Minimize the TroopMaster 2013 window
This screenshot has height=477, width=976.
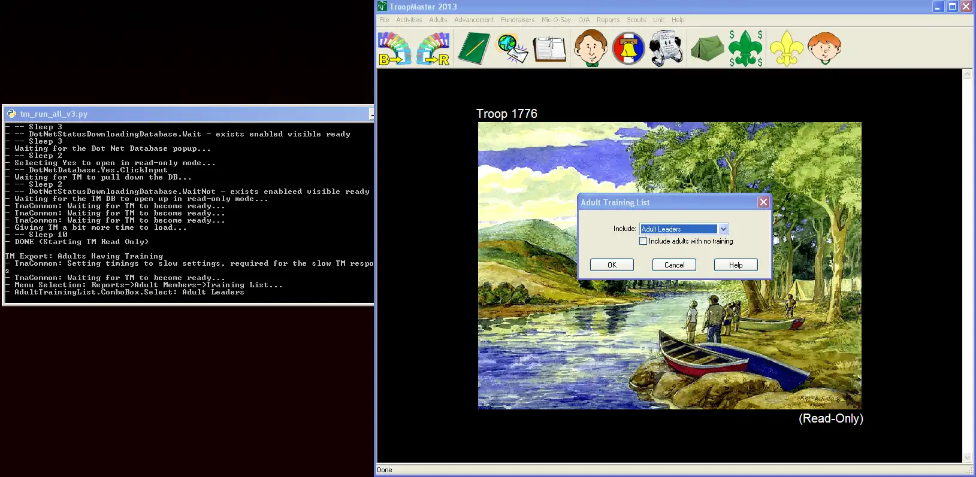pyautogui.click(x=938, y=7)
